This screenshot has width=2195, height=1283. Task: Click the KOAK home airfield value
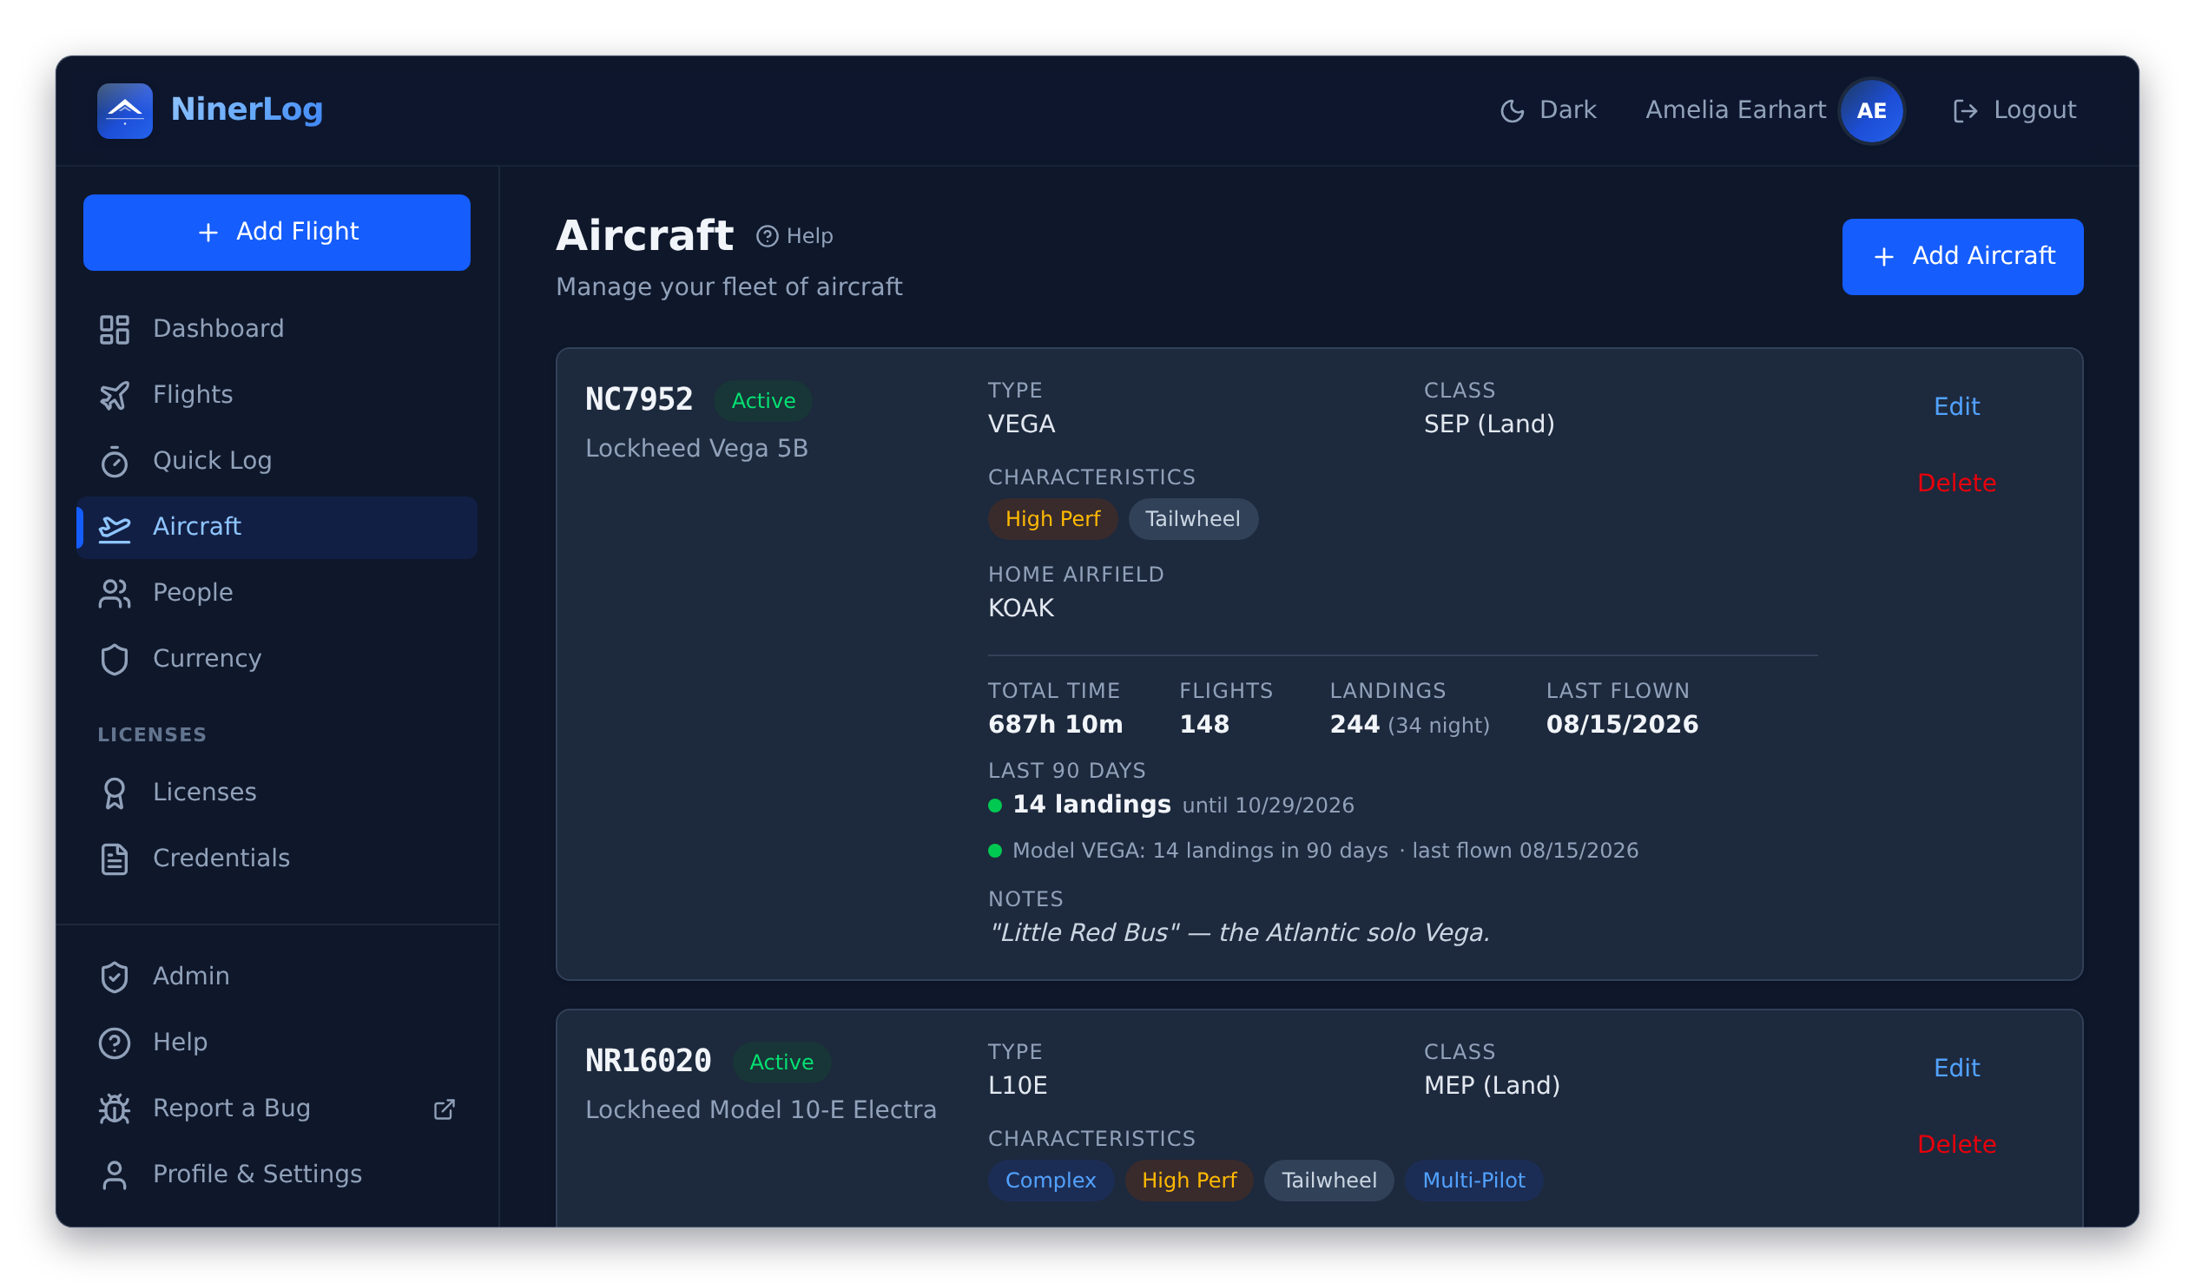[1021, 609]
